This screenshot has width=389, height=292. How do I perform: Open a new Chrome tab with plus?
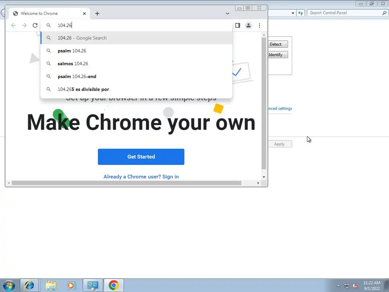(97, 14)
